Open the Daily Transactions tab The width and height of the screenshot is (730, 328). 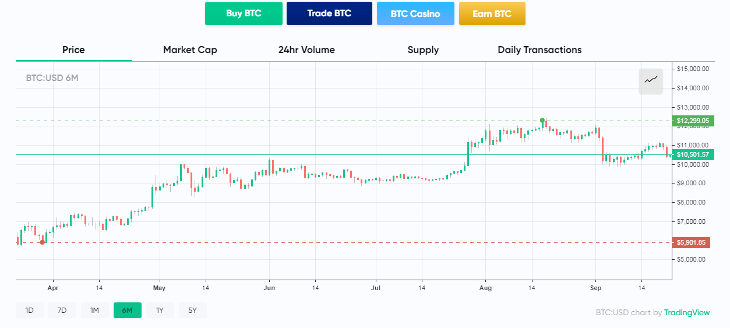[x=539, y=50]
